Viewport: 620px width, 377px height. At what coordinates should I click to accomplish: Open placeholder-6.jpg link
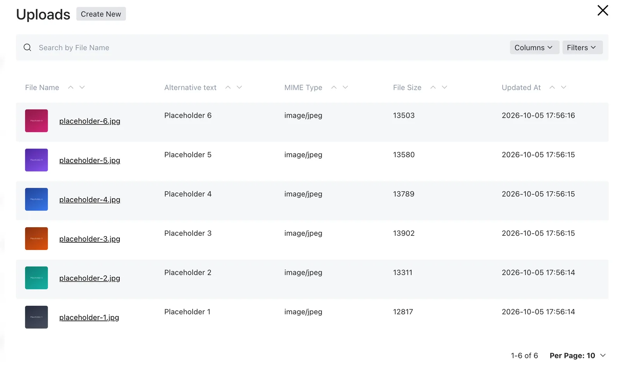pyautogui.click(x=90, y=121)
